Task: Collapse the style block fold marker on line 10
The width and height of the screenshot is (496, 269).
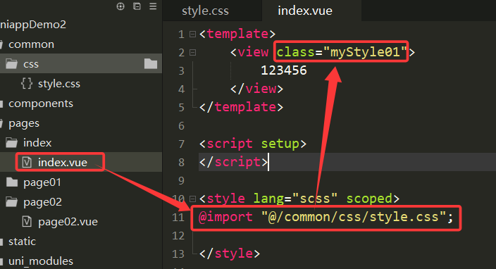Action: coord(192,199)
